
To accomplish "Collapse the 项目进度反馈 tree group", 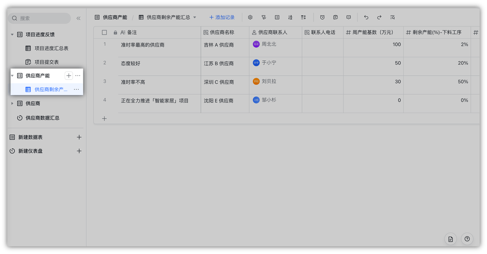I will 12,35.
